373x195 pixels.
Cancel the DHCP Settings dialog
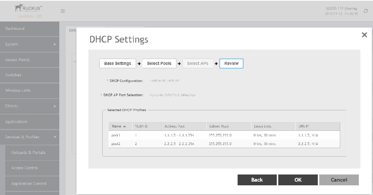pos(339,180)
